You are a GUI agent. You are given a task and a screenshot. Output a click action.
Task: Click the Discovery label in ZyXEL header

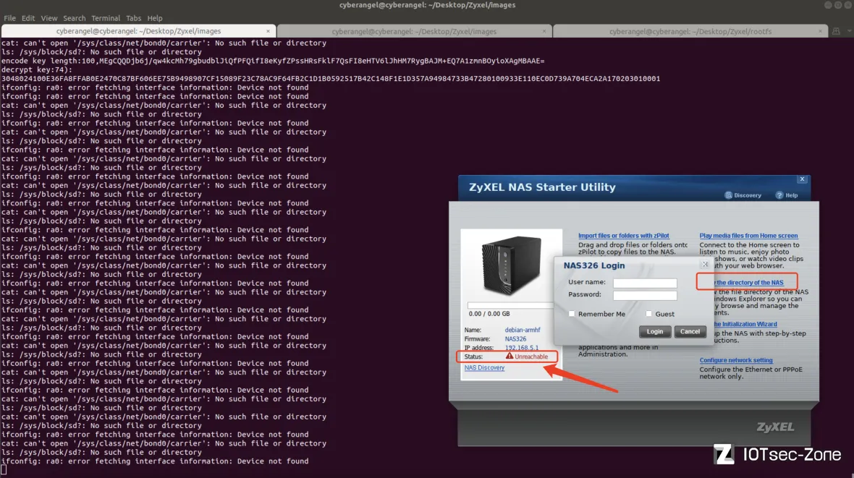point(747,195)
